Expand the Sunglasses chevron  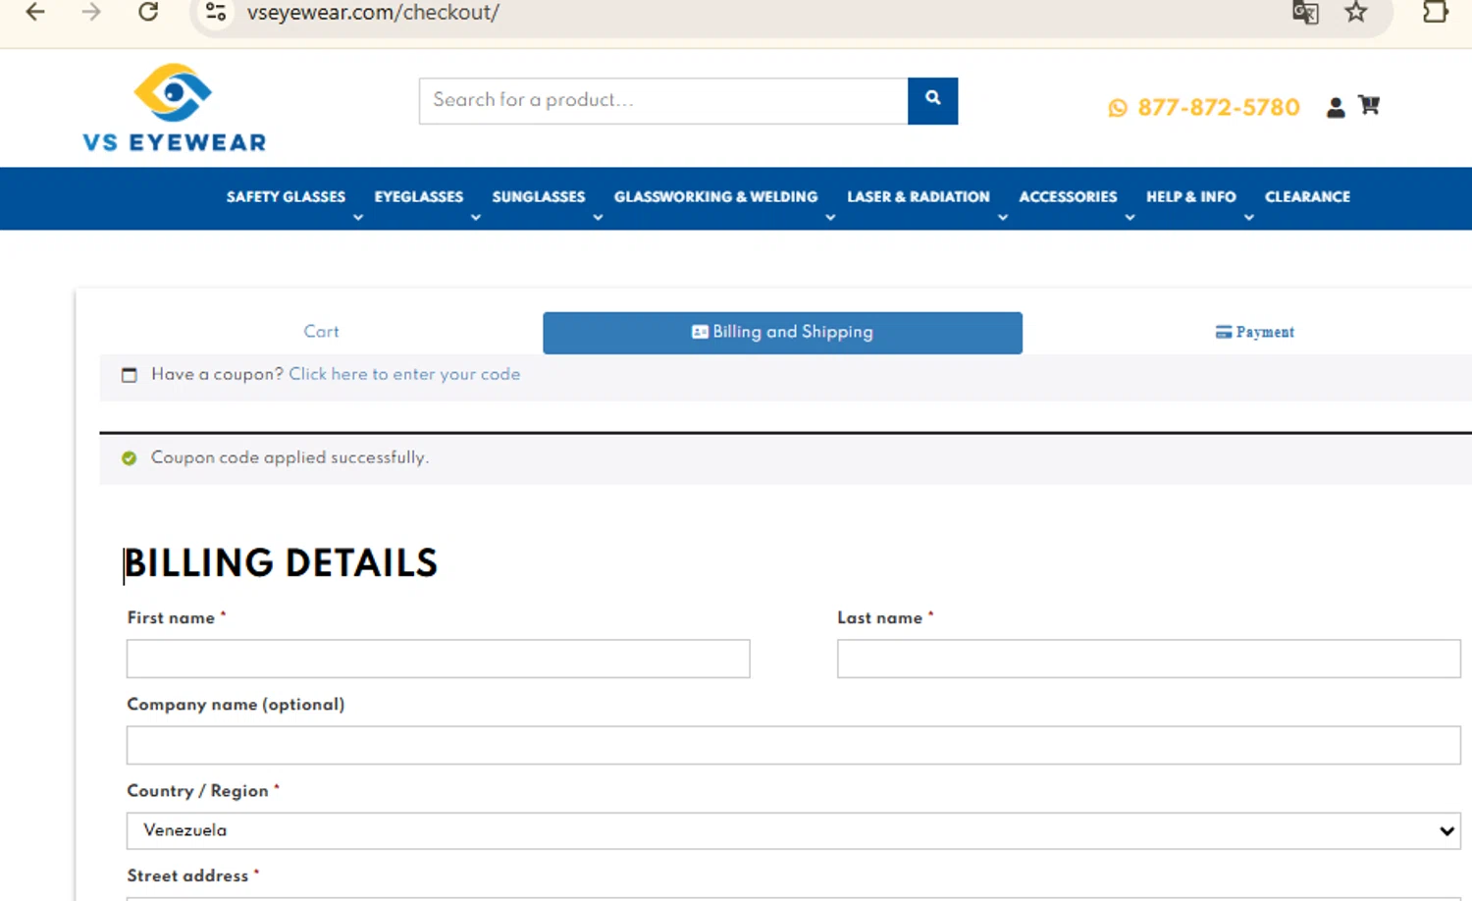[x=598, y=217]
